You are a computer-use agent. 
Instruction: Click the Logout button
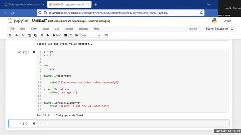227,21
